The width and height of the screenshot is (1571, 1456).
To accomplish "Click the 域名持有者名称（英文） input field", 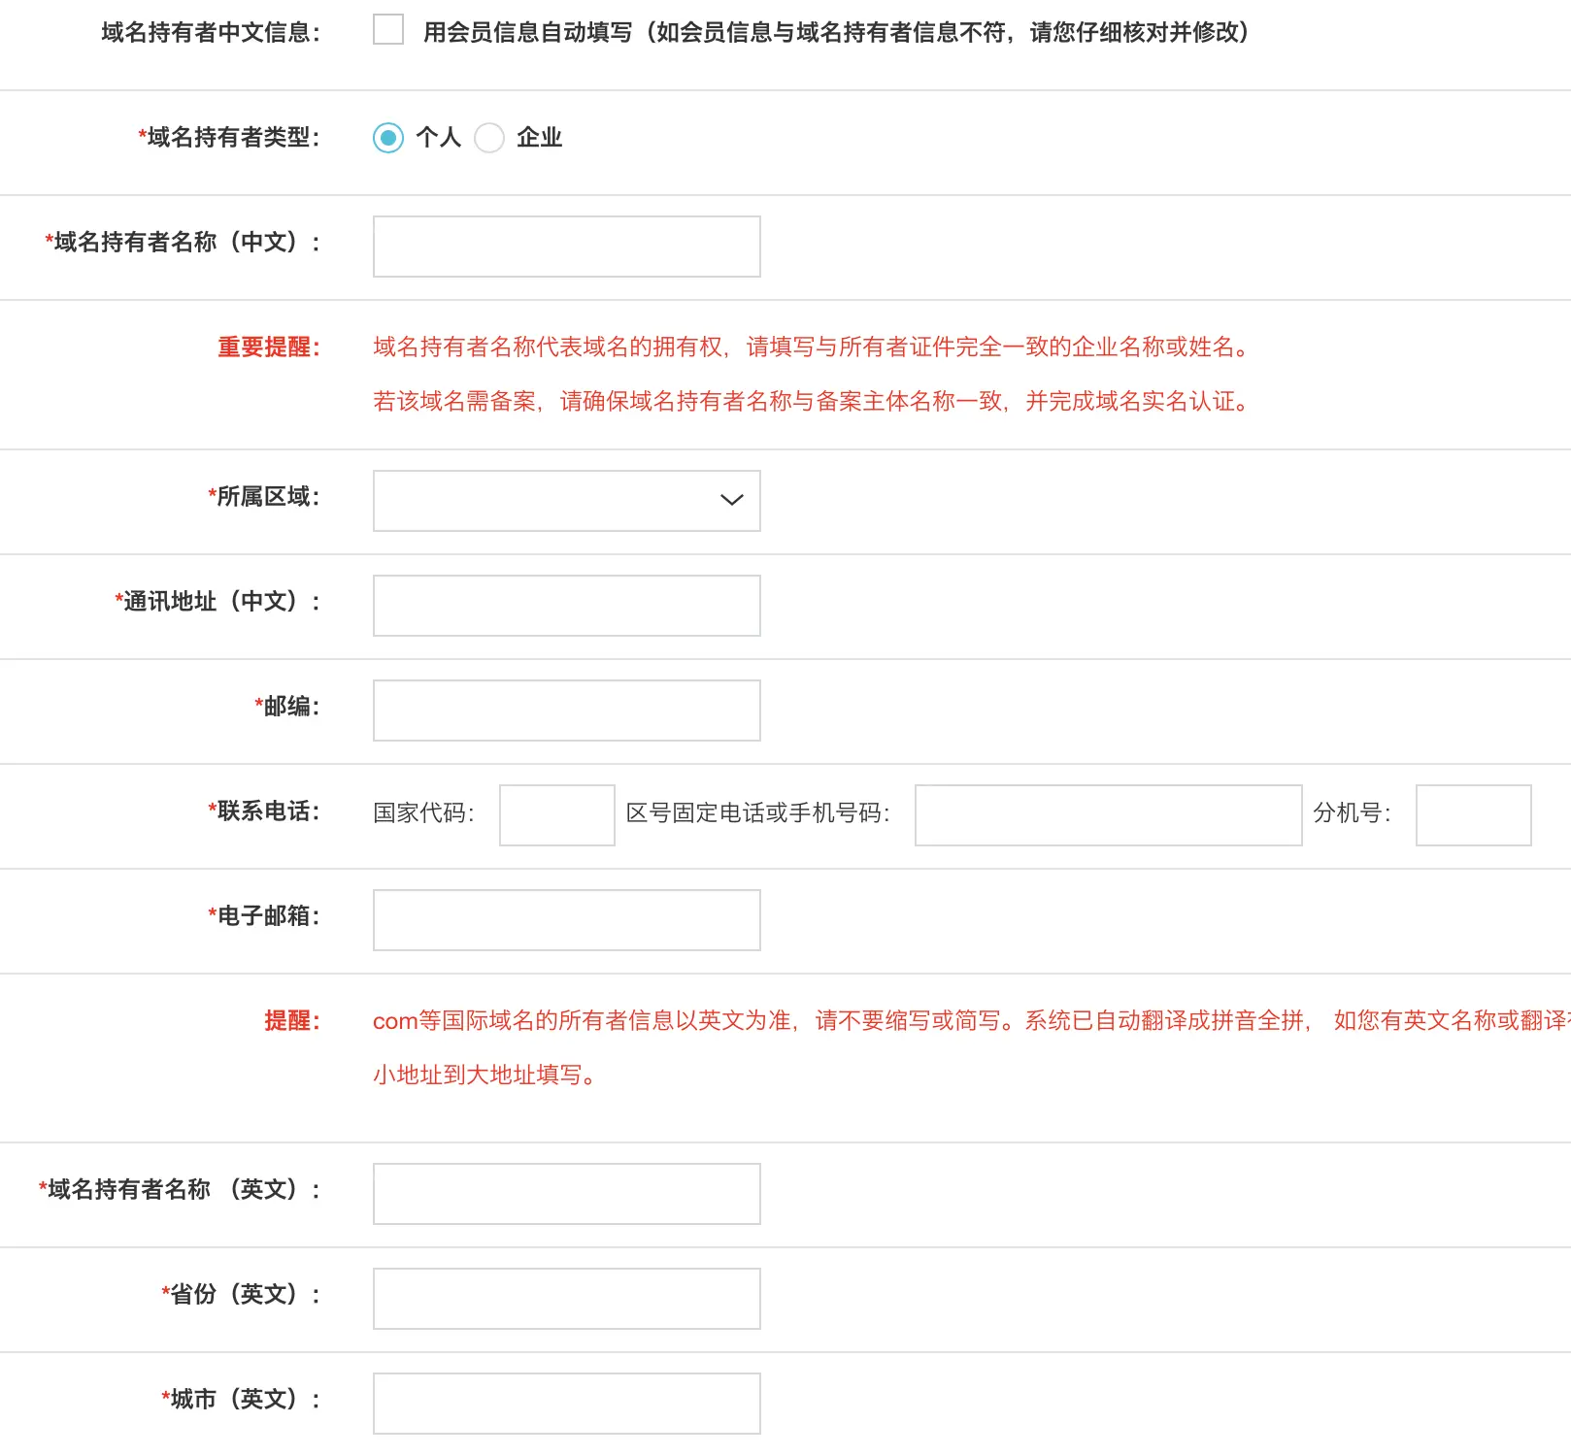I will point(566,1193).
